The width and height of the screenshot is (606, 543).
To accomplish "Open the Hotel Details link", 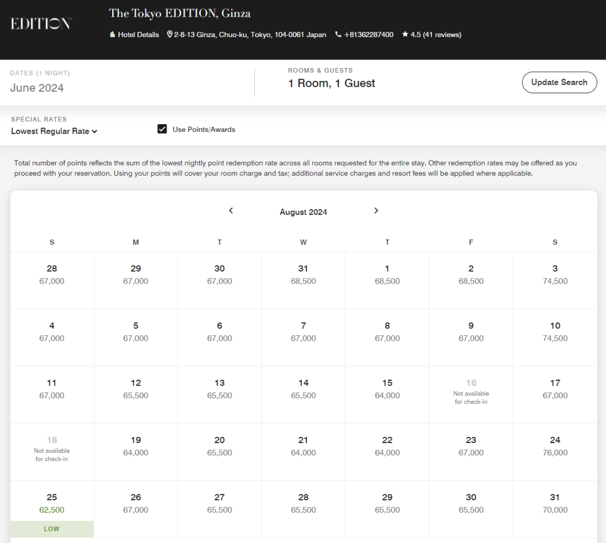I will point(138,35).
